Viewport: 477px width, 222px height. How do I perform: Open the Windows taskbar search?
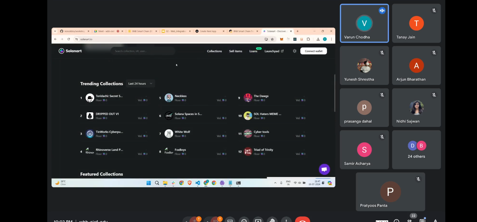click(x=157, y=183)
